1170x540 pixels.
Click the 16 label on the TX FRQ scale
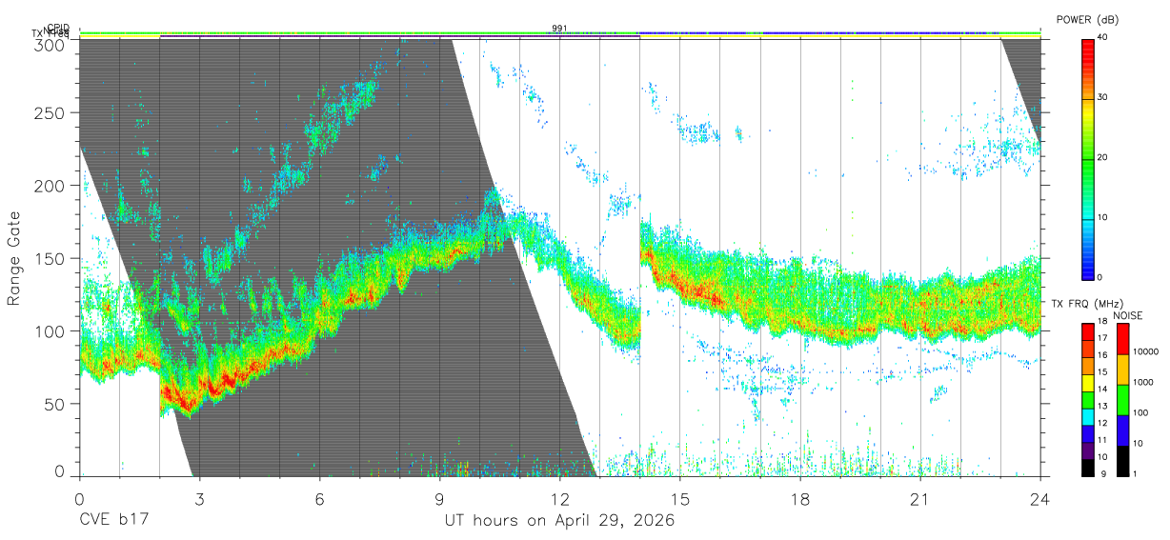(1104, 356)
